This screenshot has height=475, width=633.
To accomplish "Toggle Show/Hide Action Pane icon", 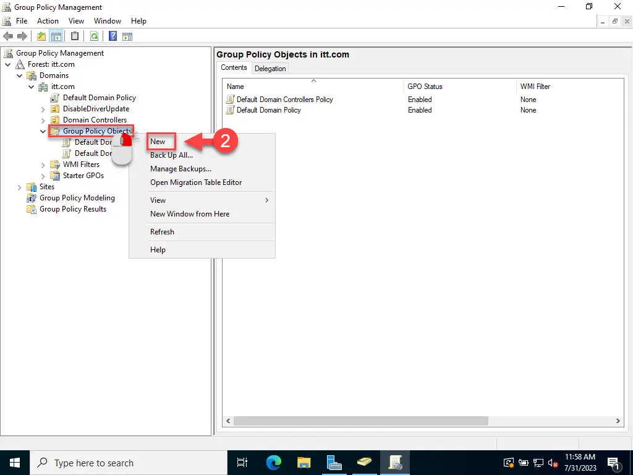I will (127, 36).
